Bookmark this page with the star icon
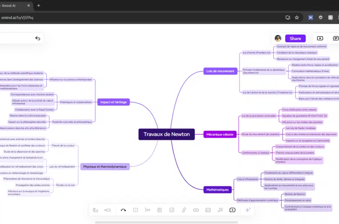339x224 pixels. click(x=297, y=17)
